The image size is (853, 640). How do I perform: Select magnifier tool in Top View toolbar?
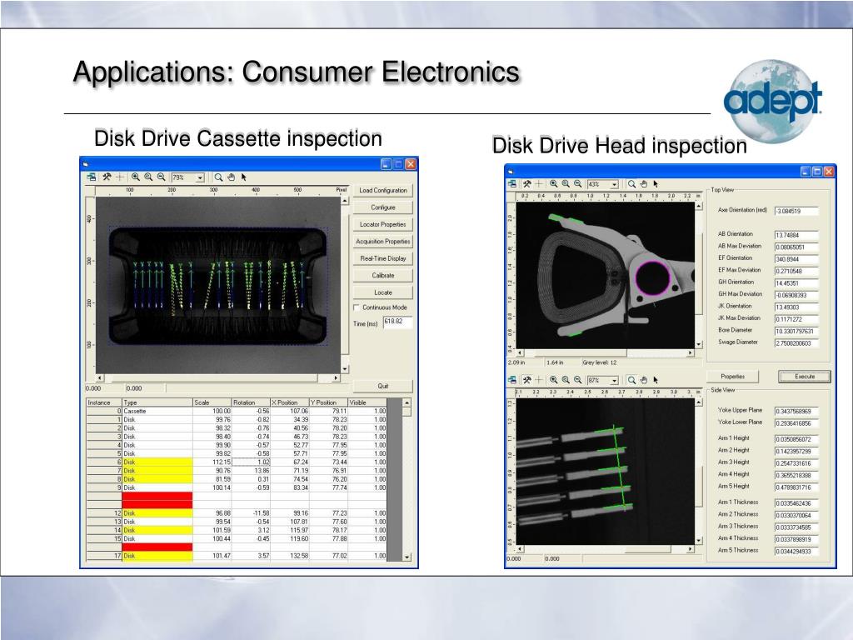(631, 184)
